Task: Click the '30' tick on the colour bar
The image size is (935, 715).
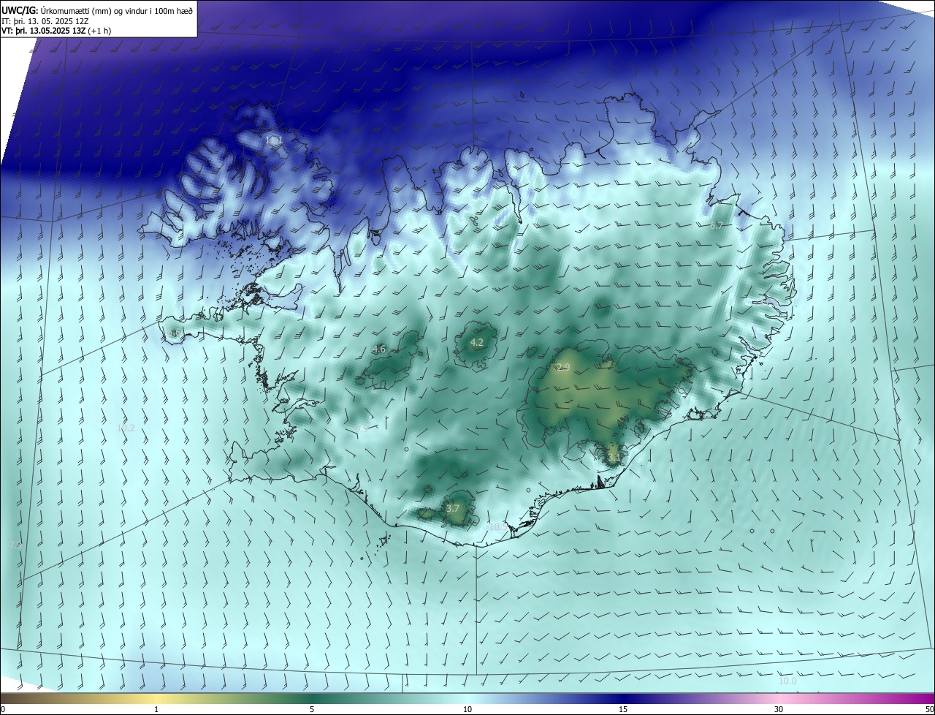Action: click(779, 709)
